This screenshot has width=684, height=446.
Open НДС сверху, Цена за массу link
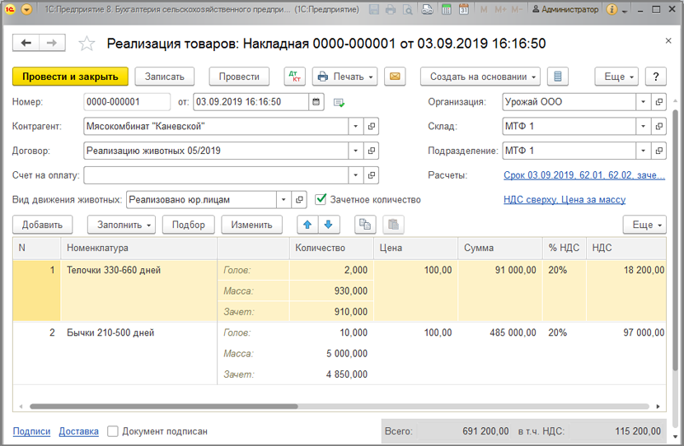pyautogui.click(x=565, y=199)
